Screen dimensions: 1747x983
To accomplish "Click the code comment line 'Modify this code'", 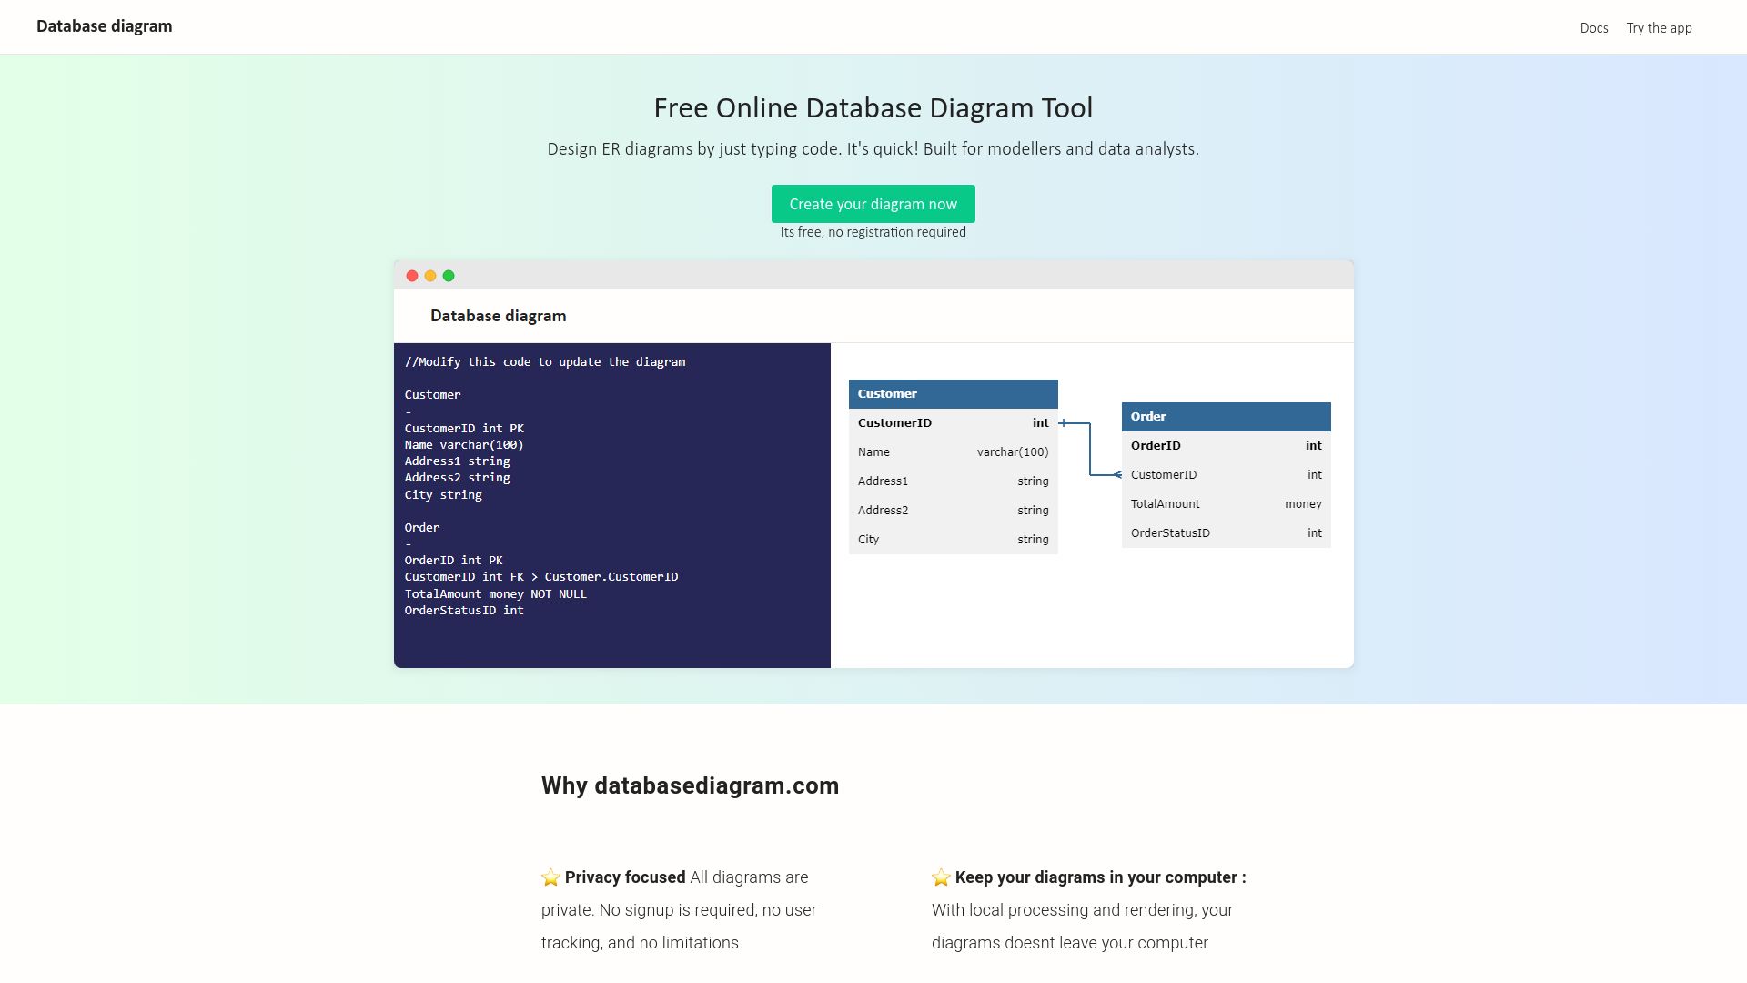I will click(x=545, y=362).
